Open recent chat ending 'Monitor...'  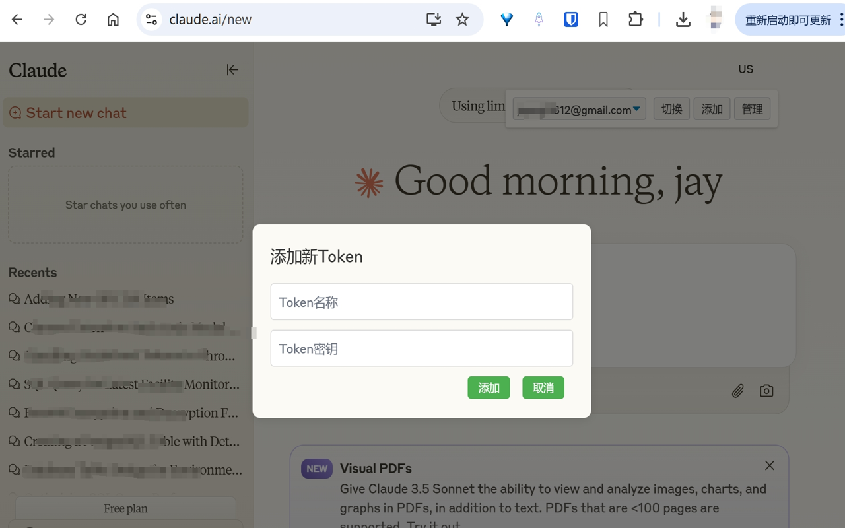pos(125,384)
